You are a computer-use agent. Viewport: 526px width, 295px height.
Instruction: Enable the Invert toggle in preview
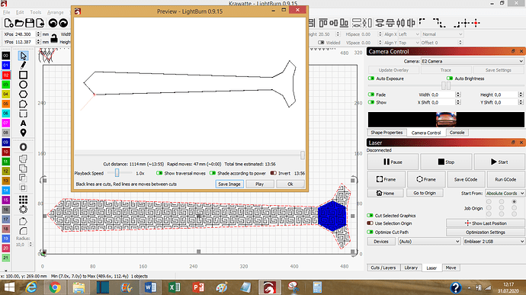point(274,173)
